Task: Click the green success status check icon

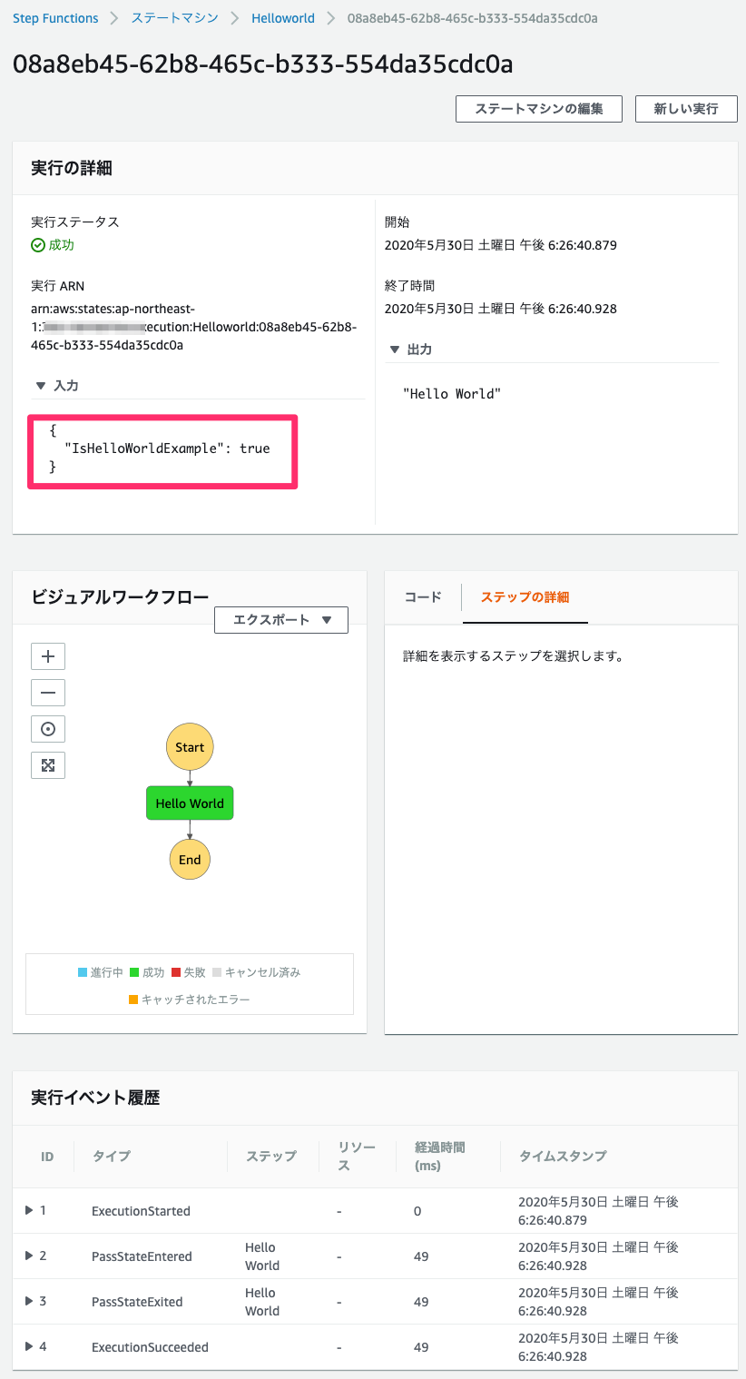Action: click(x=38, y=245)
